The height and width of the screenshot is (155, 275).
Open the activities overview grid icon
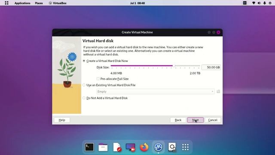click(7, 3)
